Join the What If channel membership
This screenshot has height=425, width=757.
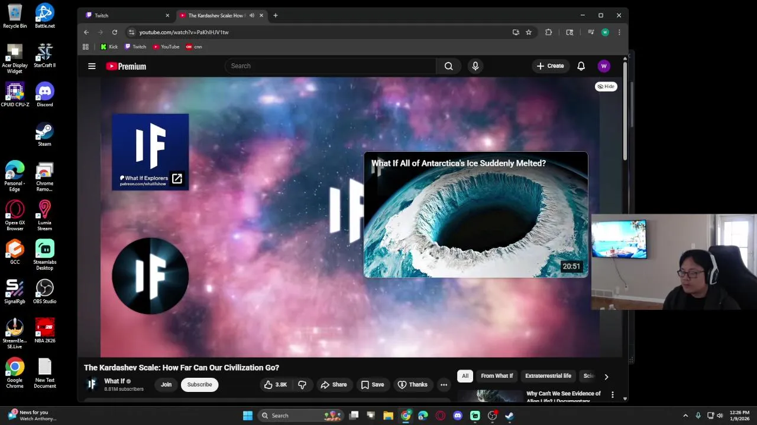coord(166,384)
